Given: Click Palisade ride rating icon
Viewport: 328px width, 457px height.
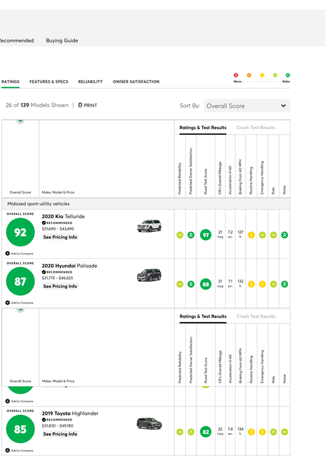Looking at the screenshot, I should (x=274, y=284).
